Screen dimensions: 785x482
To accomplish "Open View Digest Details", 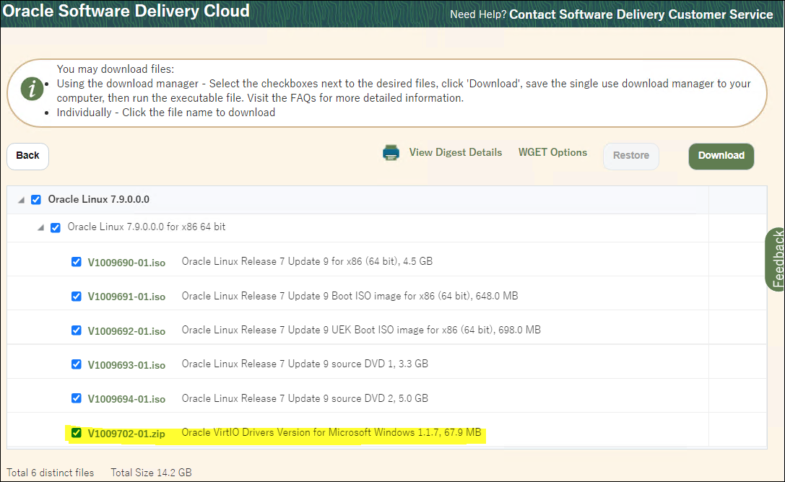I will click(455, 152).
